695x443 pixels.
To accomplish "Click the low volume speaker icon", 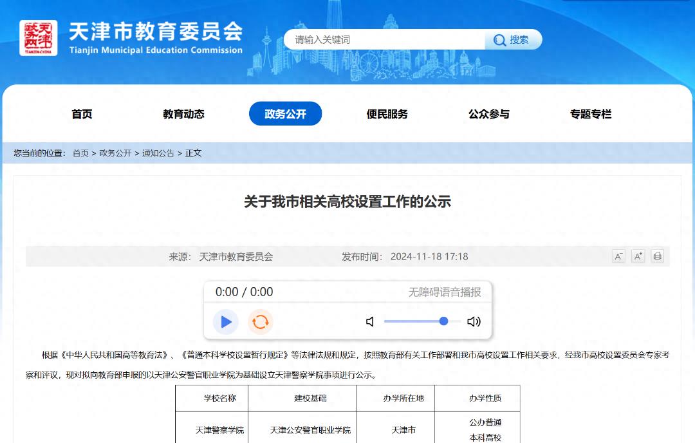I will point(370,322).
